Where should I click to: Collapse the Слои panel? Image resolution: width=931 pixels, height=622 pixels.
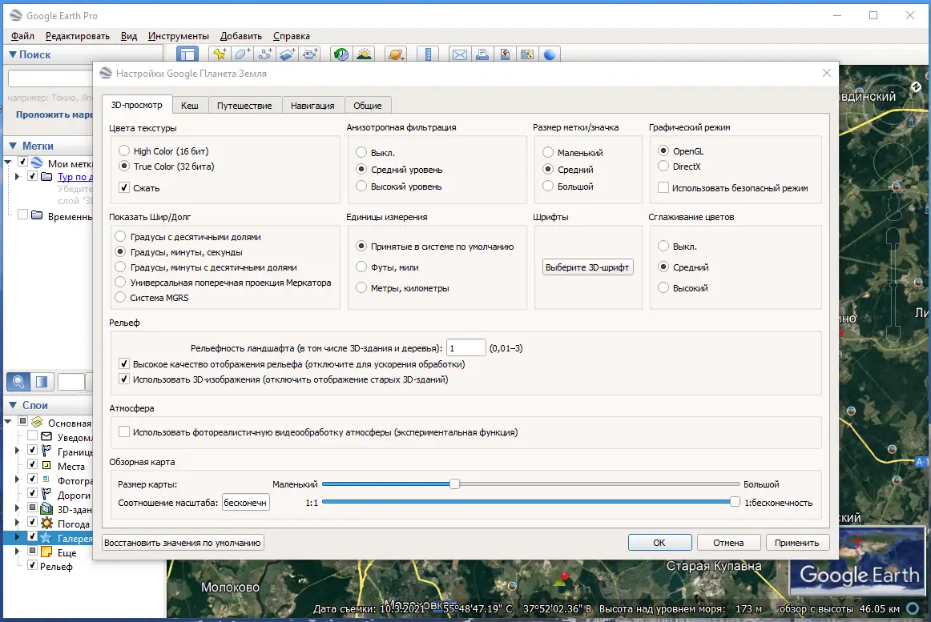click(13, 406)
